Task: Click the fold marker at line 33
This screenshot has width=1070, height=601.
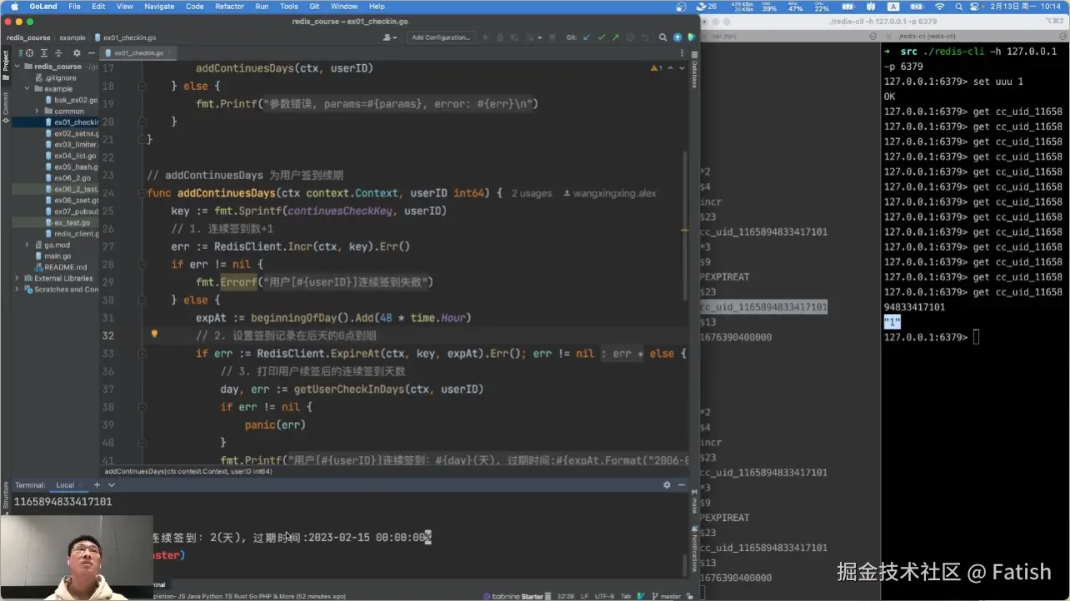Action: click(143, 353)
